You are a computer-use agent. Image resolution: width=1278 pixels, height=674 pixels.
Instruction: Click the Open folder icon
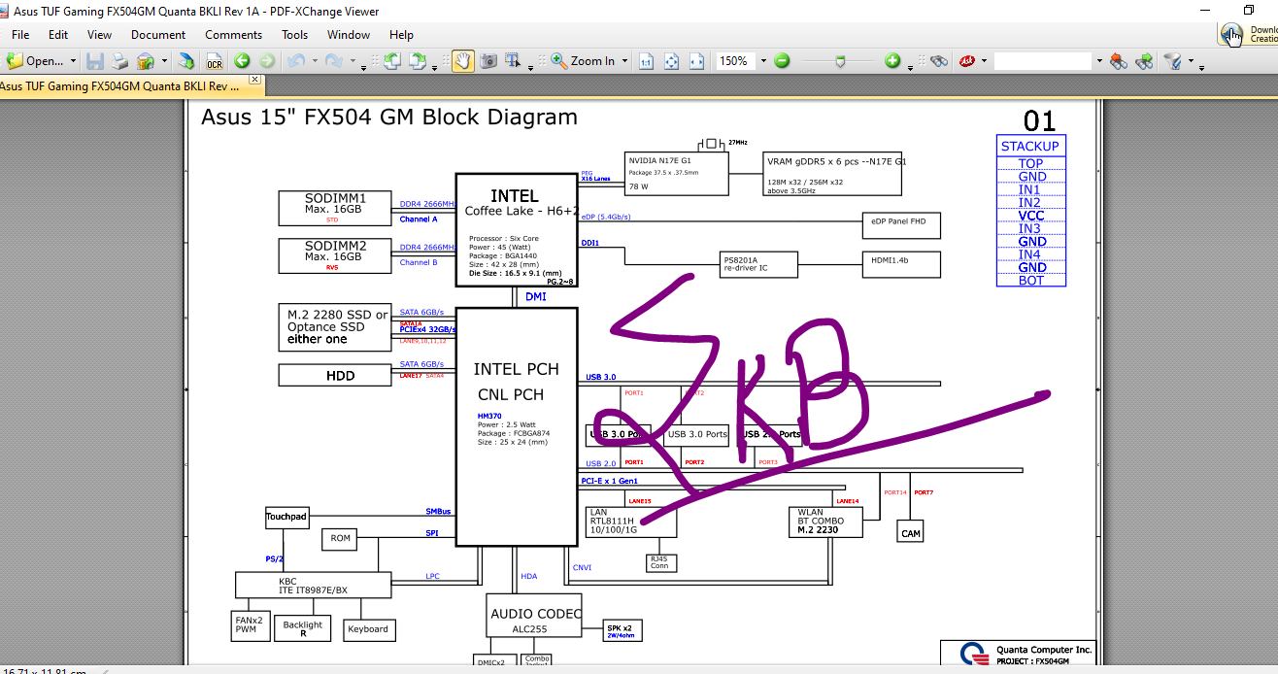pyautogui.click(x=16, y=61)
